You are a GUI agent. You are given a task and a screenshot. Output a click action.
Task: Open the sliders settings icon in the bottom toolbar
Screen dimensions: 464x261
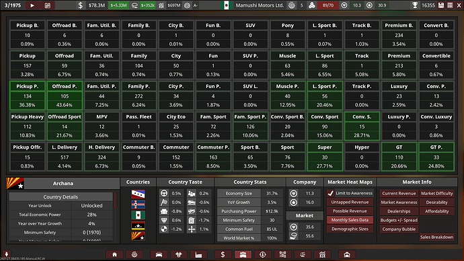(x=282, y=254)
